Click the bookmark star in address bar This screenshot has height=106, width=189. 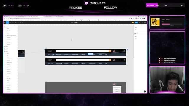(129, 18)
